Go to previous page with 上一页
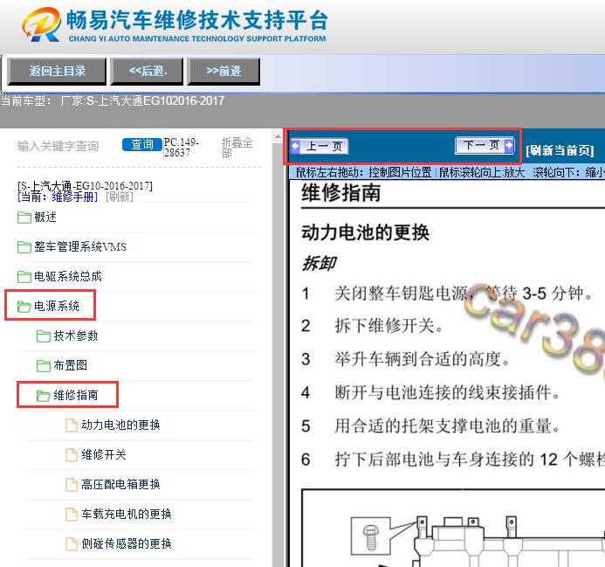Image resolution: width=605 pixels, height=567 pixels. point(320,147)
